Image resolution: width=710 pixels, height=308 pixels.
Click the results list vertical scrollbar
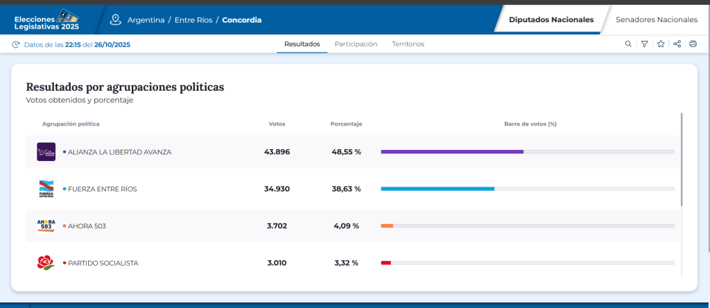[x=682, y=160]
